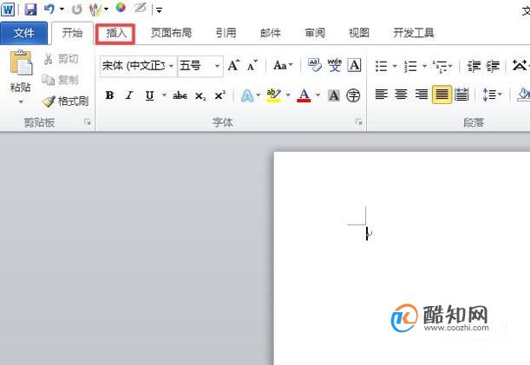Open font color dropdown arrow
The image size is (530, 365).
tap(317, 95)
